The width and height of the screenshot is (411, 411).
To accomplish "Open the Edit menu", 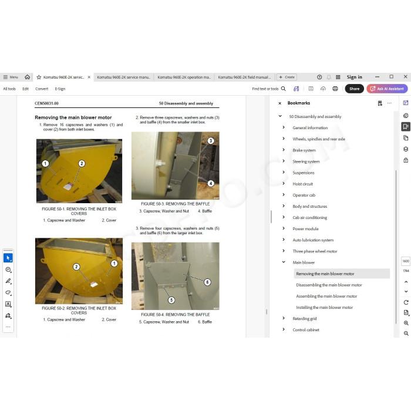I will click(x=25, y=89).
